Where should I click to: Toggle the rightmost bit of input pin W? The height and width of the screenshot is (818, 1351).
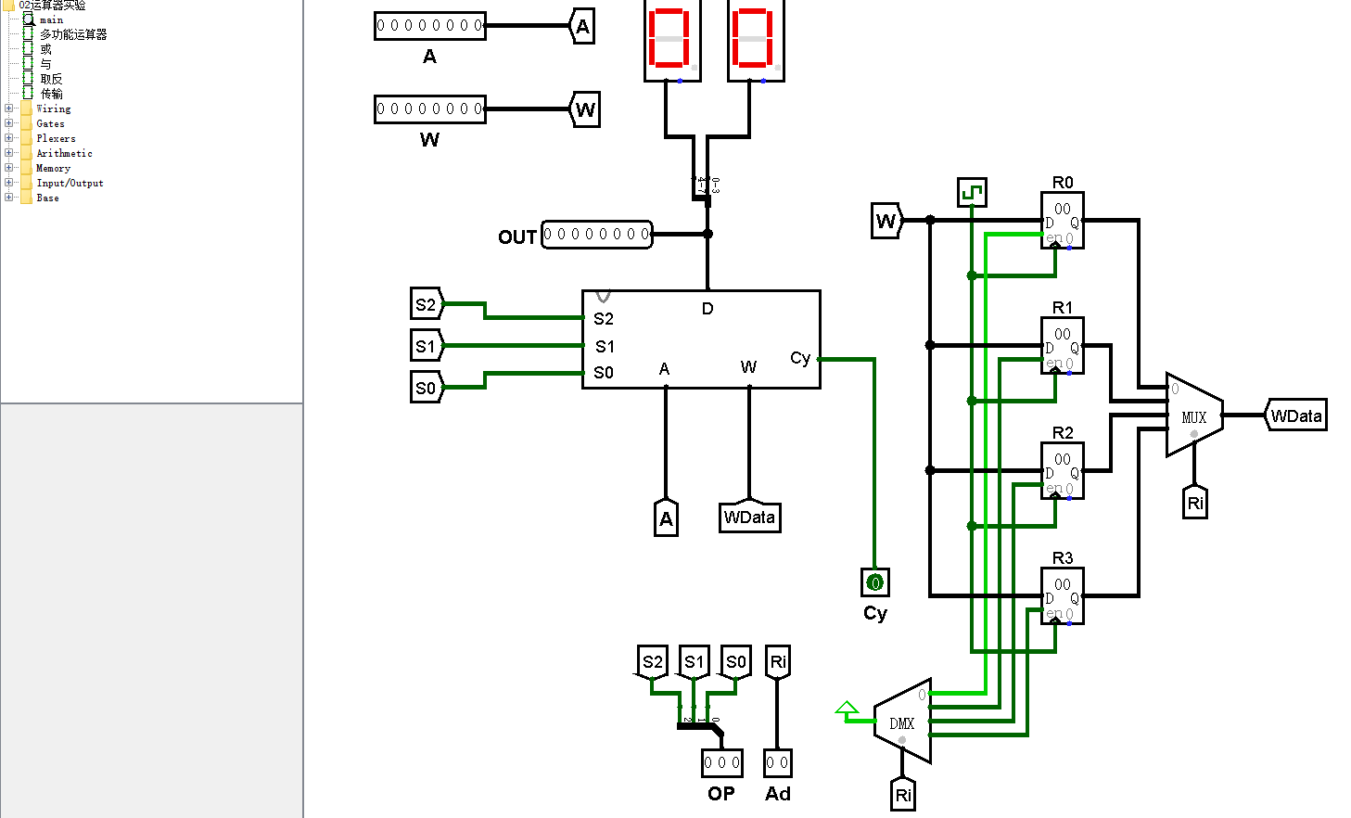click(478, 109)
